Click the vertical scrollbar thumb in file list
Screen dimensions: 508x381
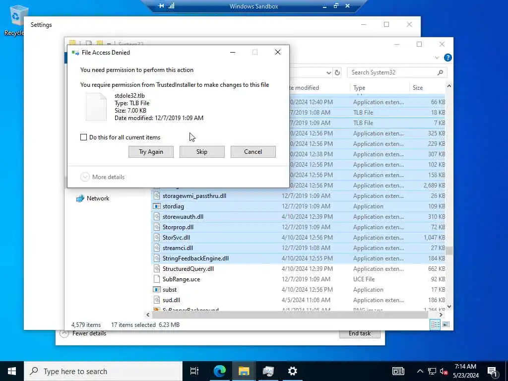coord(449,251)
